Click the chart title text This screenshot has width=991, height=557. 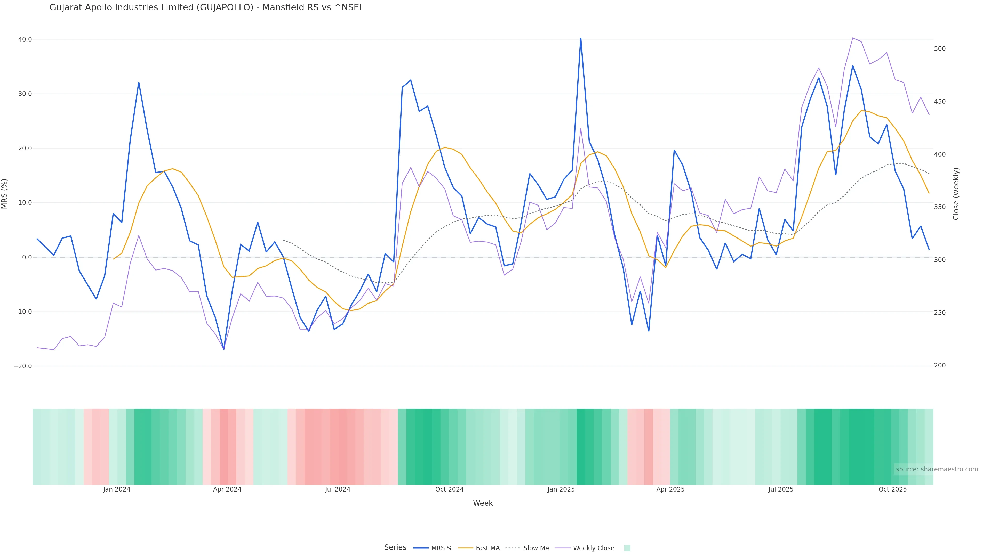pos(205,8)
